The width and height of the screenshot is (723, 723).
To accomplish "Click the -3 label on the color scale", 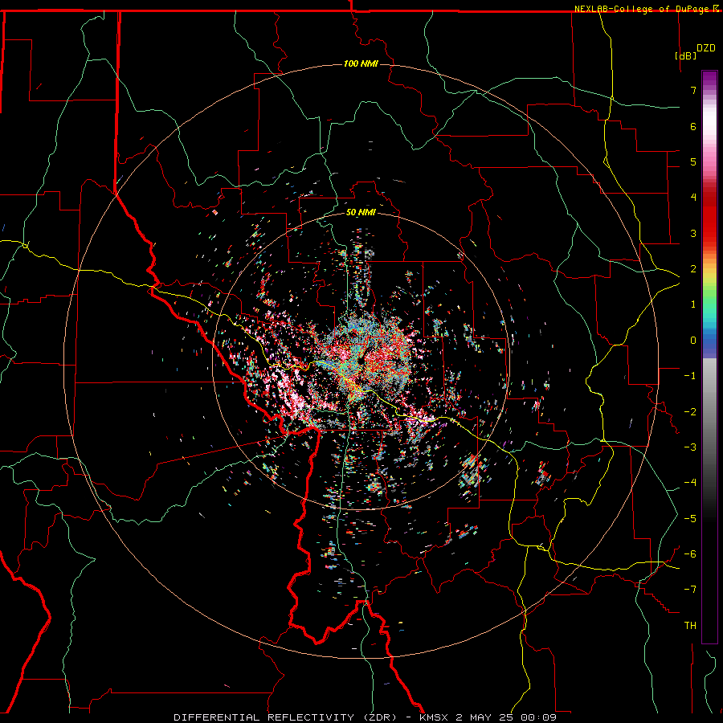I will click(690, 447).
